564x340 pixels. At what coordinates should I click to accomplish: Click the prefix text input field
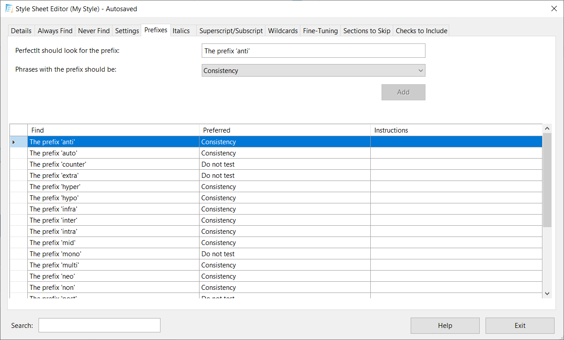pos(313,51)
